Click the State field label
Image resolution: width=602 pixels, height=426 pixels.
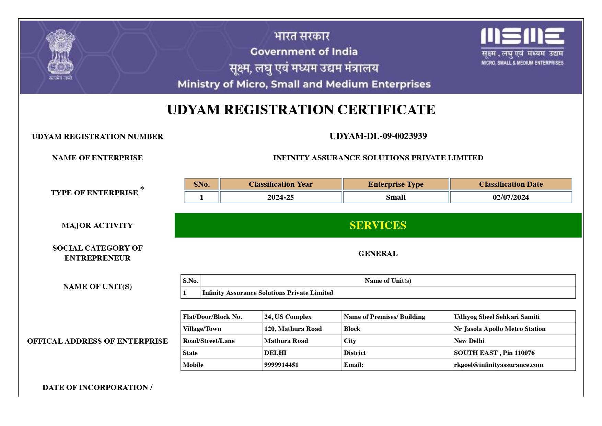pos(190,353)
